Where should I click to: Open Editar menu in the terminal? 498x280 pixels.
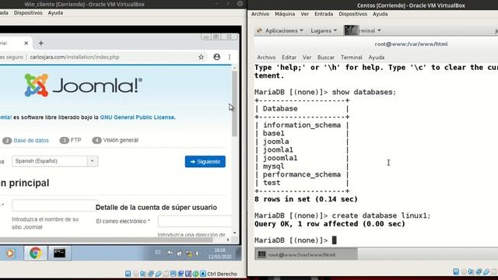pos(289,58)
